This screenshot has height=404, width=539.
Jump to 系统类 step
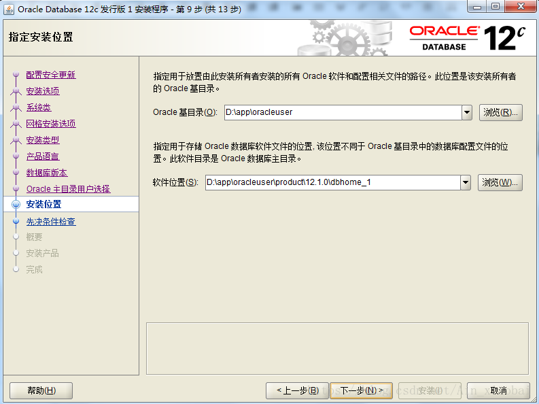(39, 107)
